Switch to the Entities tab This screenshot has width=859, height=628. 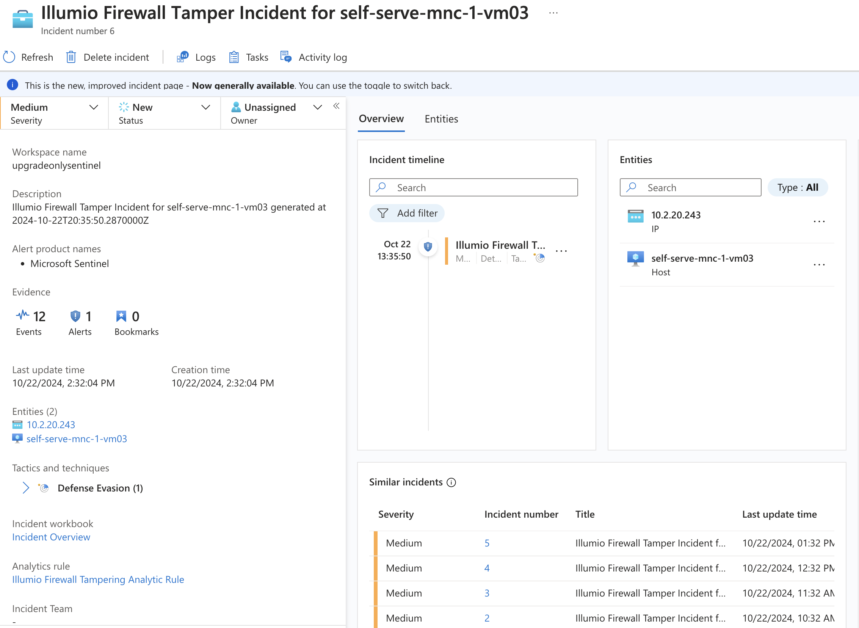[441, 119]
